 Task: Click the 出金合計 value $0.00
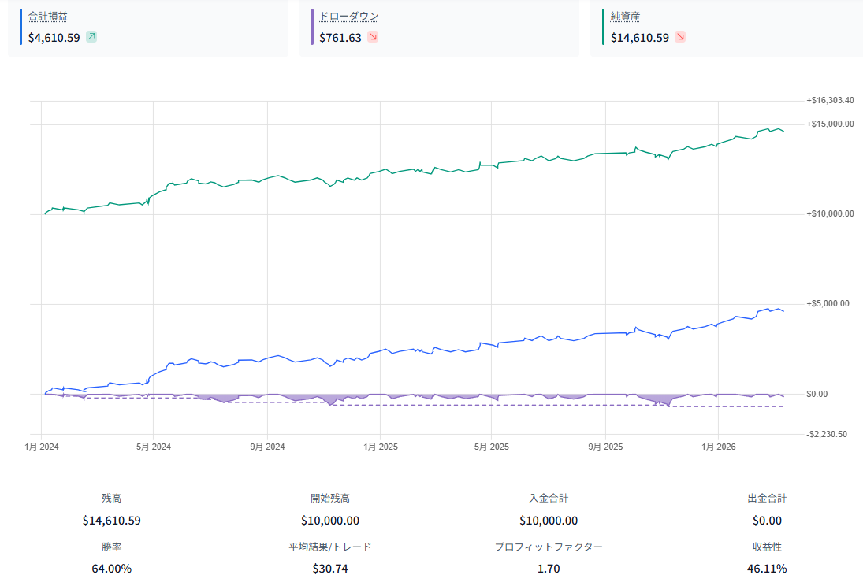click(766, 521)
